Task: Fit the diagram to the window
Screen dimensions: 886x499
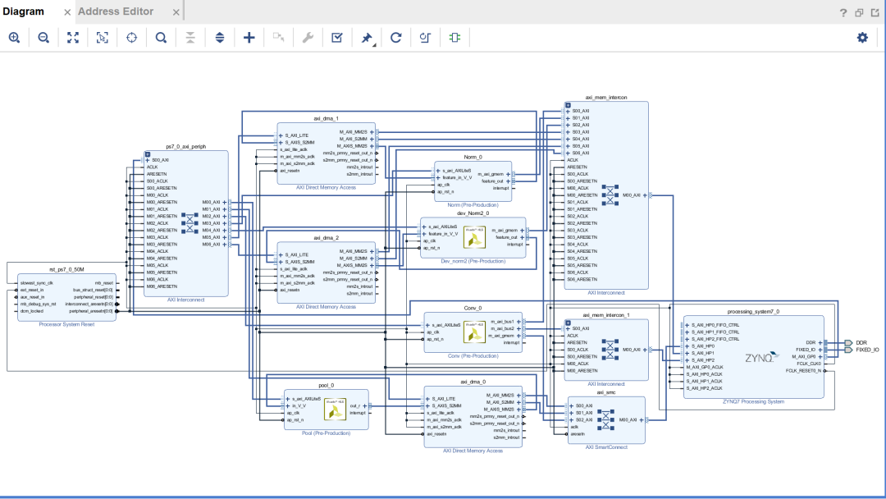Action: click(73, 38)
